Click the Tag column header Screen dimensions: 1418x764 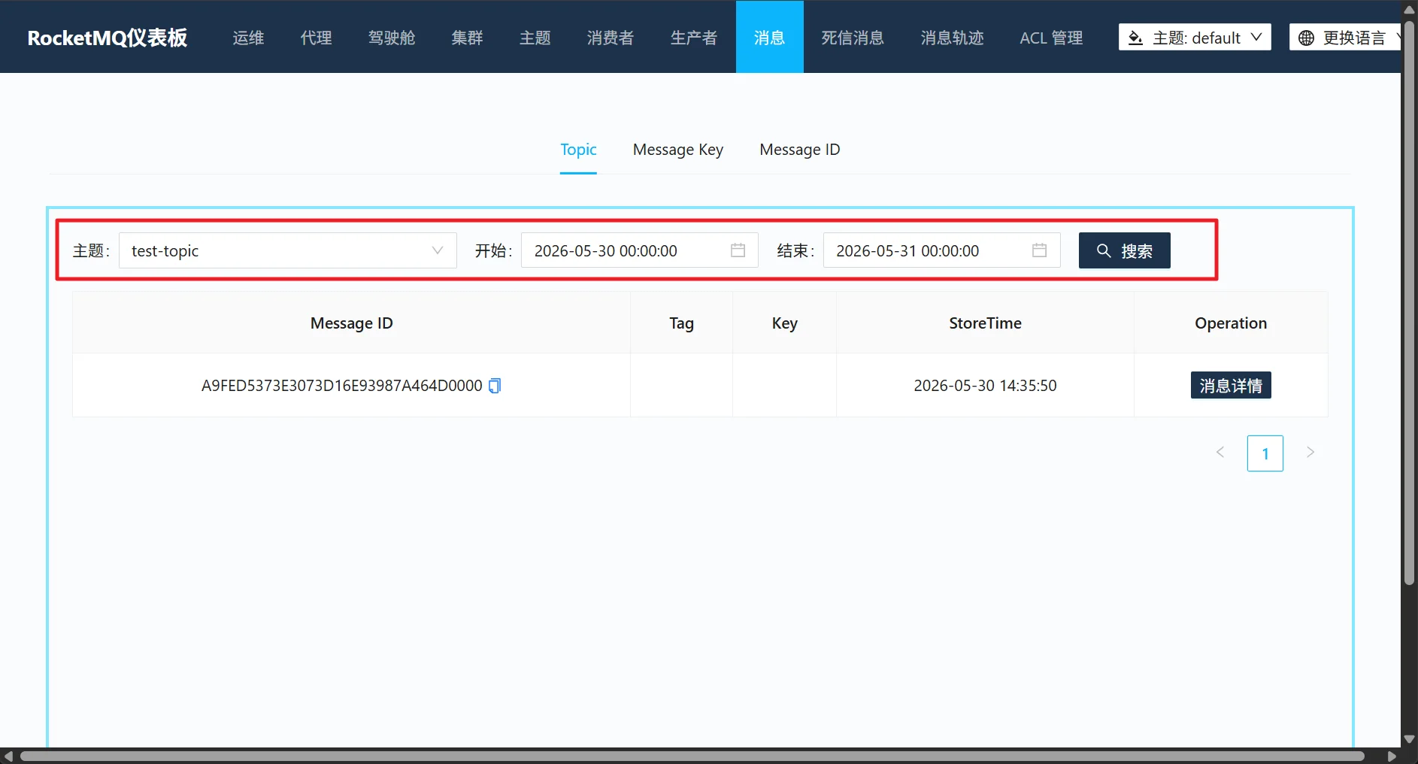[682, 323]
